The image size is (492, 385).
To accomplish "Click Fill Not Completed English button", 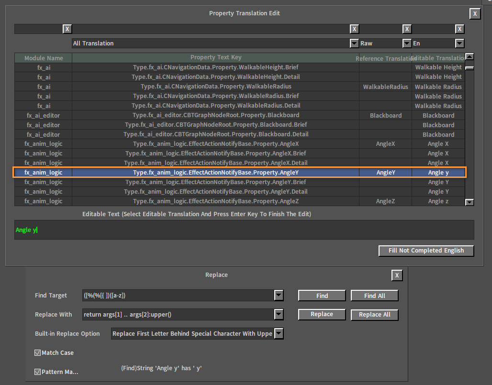I will coord(426,251).
